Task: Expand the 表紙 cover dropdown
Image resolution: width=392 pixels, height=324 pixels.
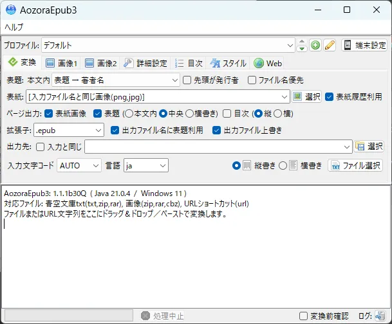Action: [x=285, y=97]
